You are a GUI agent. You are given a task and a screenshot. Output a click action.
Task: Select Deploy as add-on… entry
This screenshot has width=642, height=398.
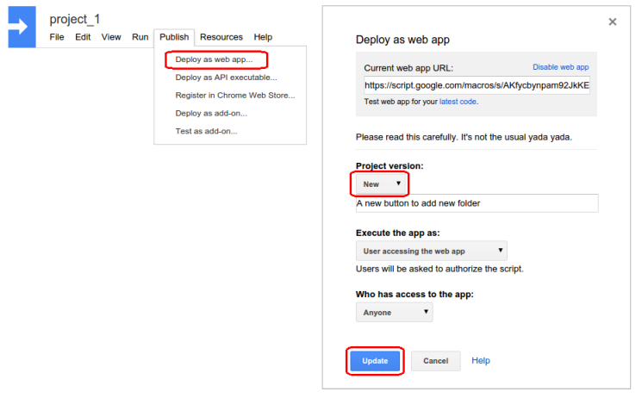tap(211, 114)
